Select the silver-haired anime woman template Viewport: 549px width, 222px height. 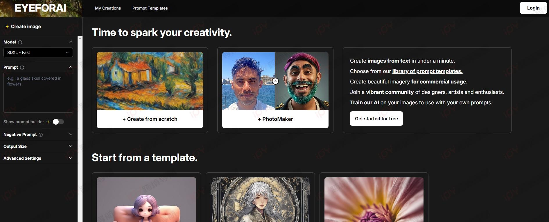click(x=260, y=200)
